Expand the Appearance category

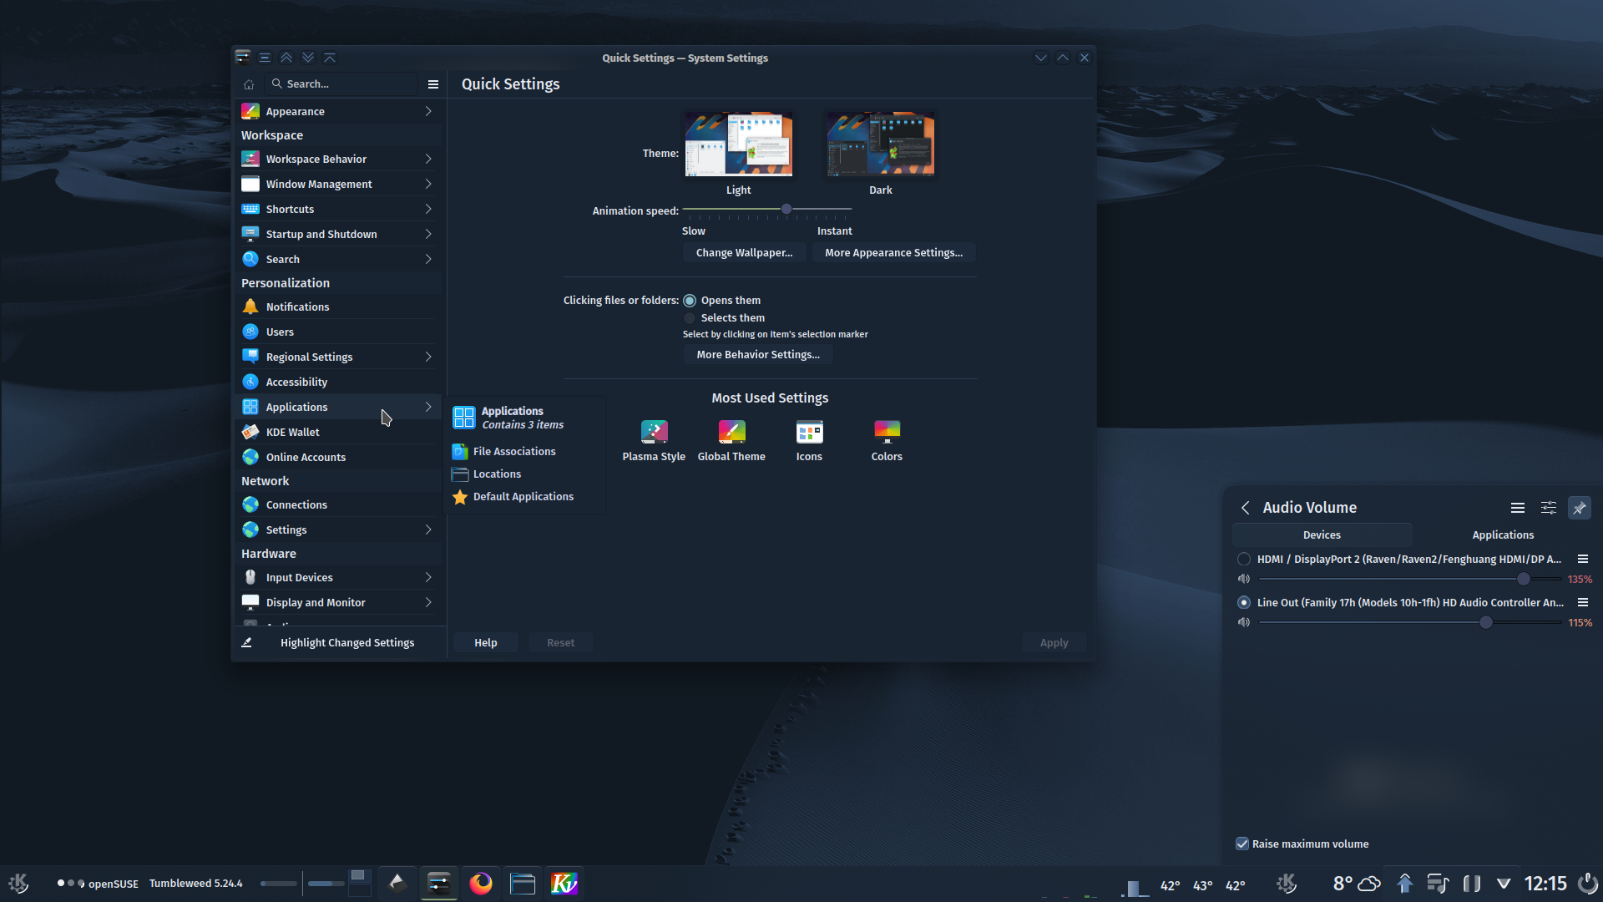[339, 111]
